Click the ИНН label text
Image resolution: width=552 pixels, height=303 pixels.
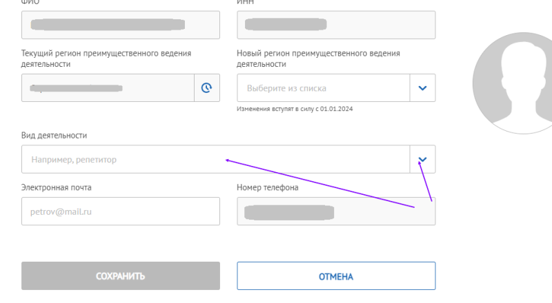point(245,2)
